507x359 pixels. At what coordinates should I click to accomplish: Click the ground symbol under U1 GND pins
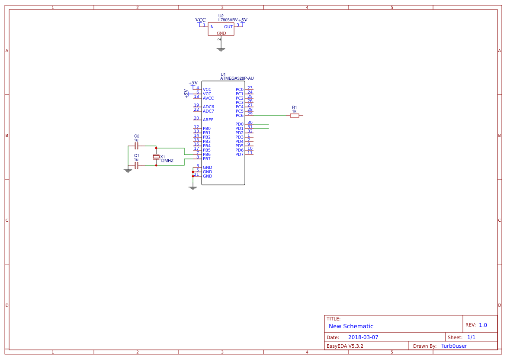[x=193, y=187]
